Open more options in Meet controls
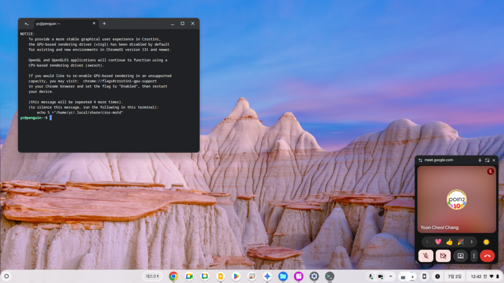504x283 pixels. coord(474,255)
